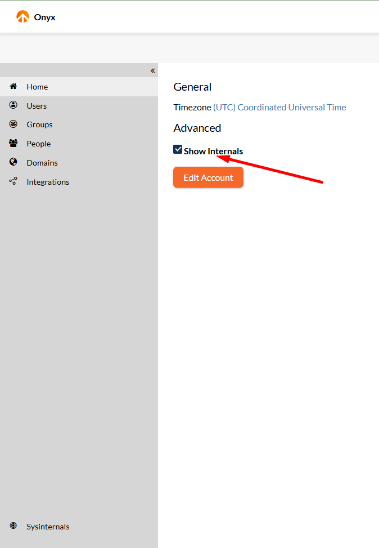Open Integrations from the sidebar
The height and width of the screenshot is (548, 379).
click(79, 182)
